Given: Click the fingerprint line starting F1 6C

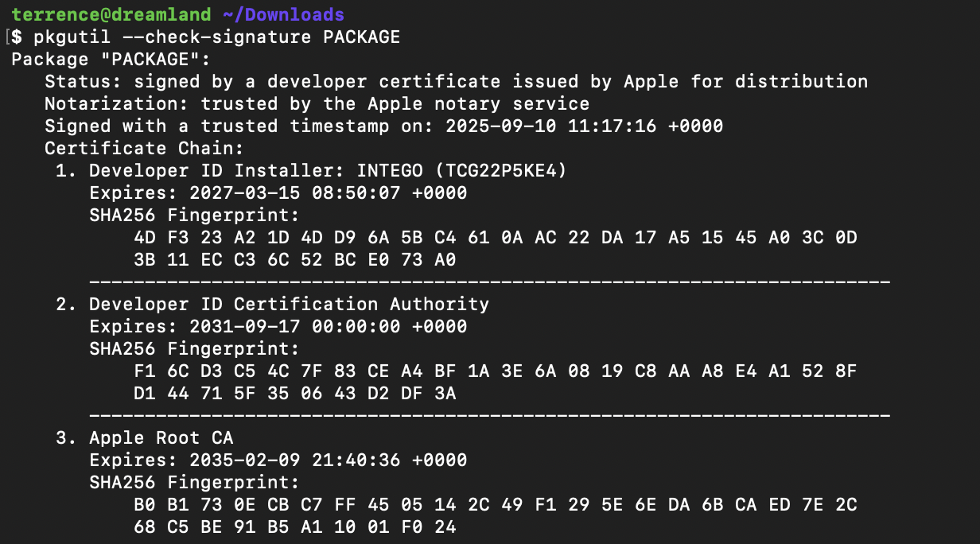Looking at the screenshot, I should tap(495, 371).
